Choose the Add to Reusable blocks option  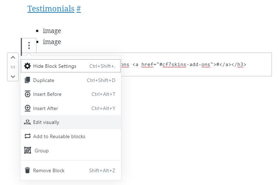(59, 136)
